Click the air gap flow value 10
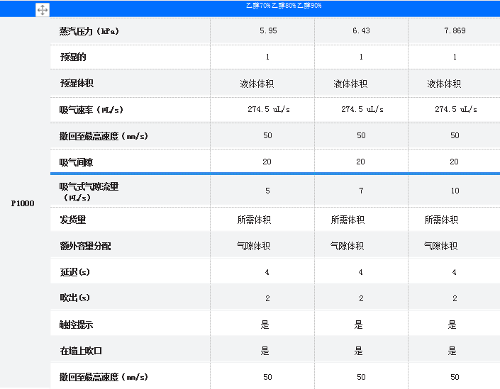The height and width of the screenshot is (389, 500). tap(455, 191)
